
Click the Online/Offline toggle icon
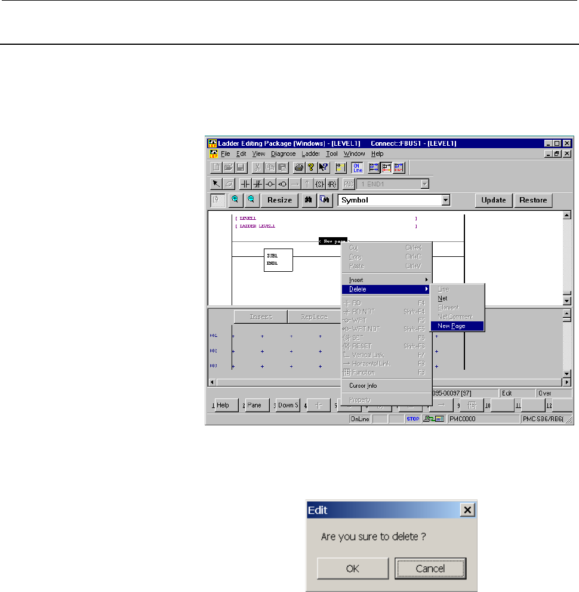click(356, 168)
